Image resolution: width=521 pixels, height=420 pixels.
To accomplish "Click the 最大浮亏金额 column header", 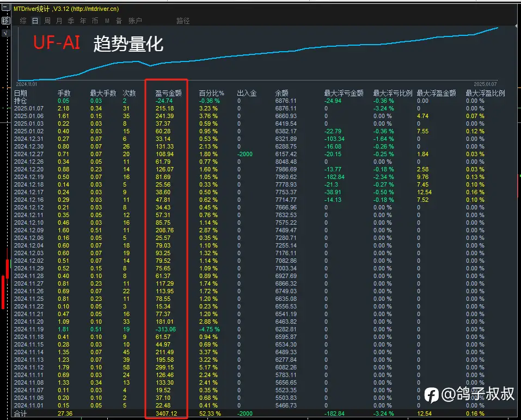I will pyautogui.click(x=344, y=93).
